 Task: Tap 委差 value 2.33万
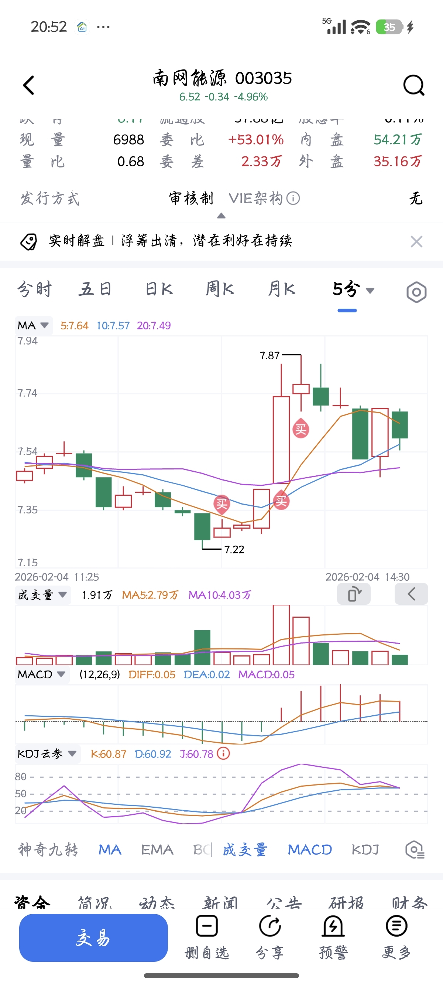click(x=261, y=162)
